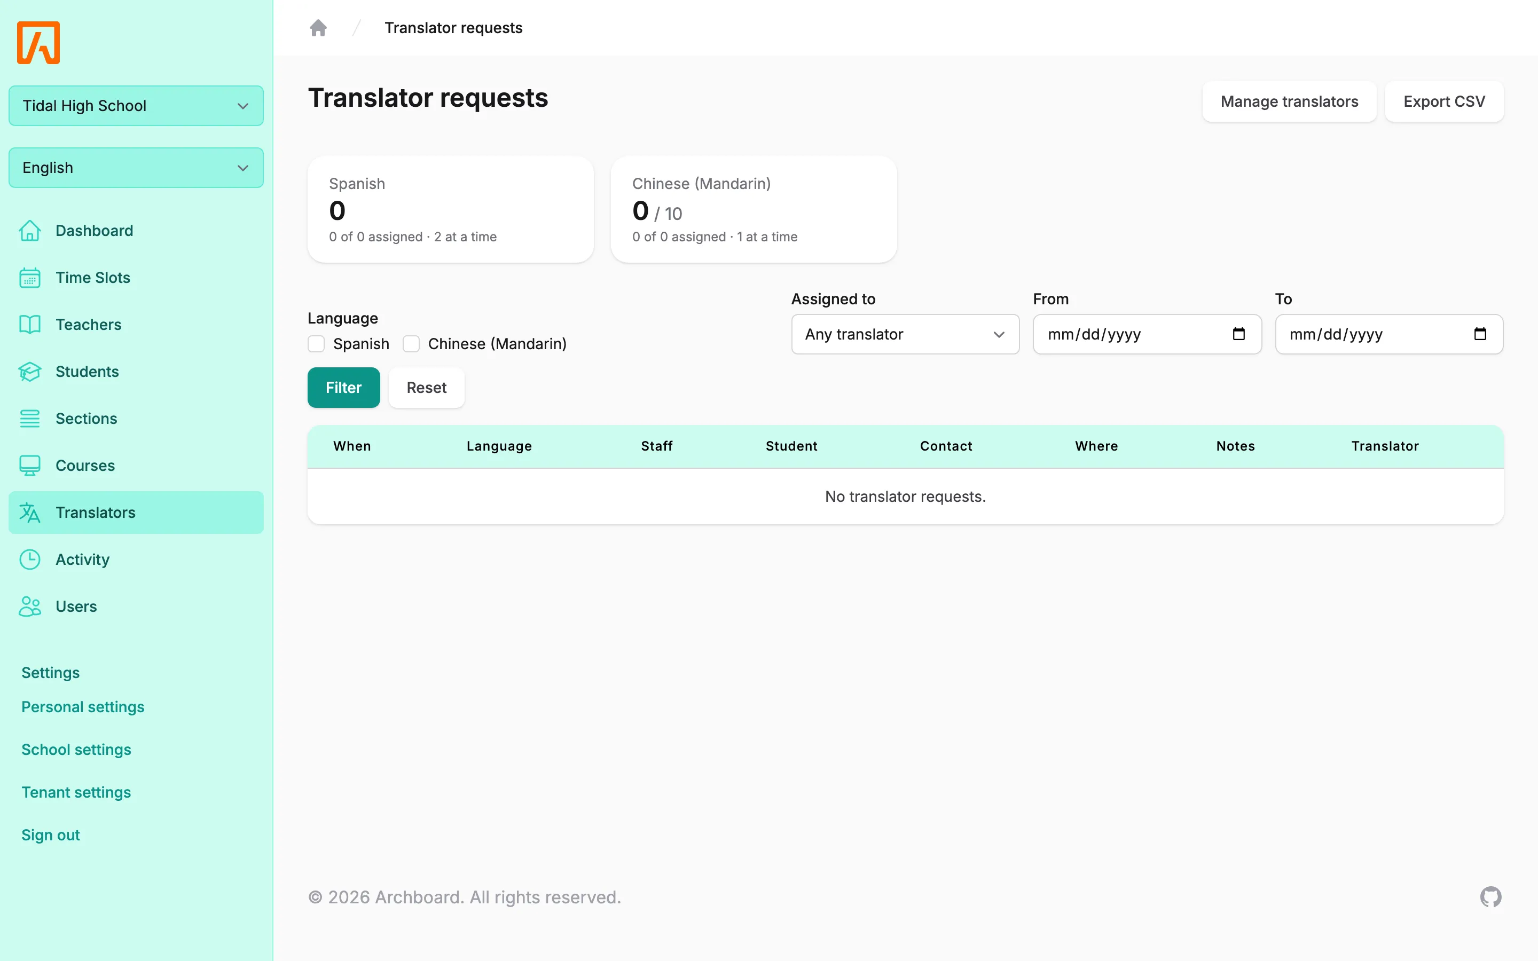Click the Translator requests breadcrumb text

click(453, 28)
